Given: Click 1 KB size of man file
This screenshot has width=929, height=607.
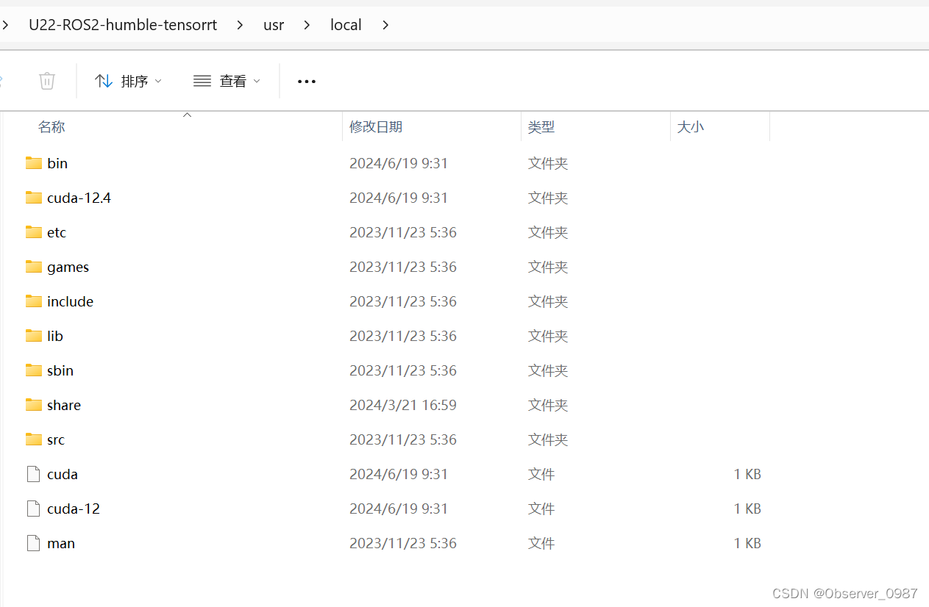Looking at the screenshot, I should 747,543.
